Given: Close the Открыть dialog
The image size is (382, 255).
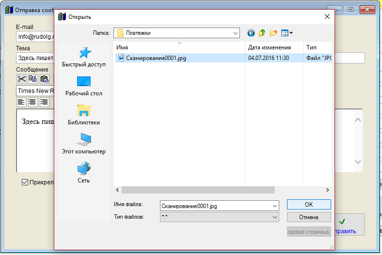Looking at the screenshot, I should tap(327, 16).
